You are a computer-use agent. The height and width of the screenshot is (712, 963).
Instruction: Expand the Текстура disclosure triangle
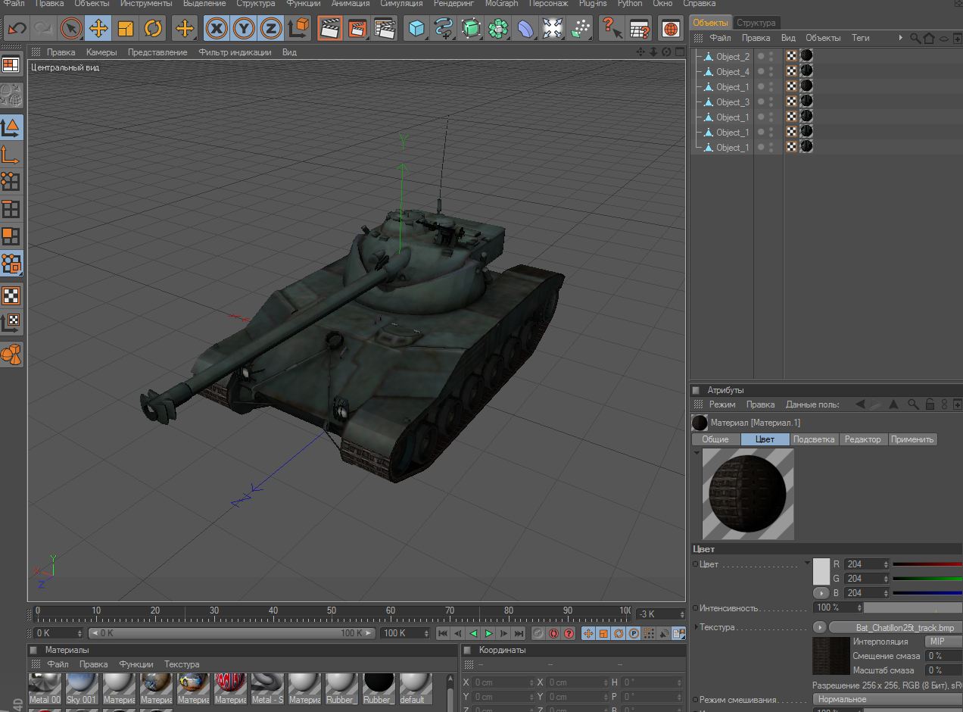[697, 627]
